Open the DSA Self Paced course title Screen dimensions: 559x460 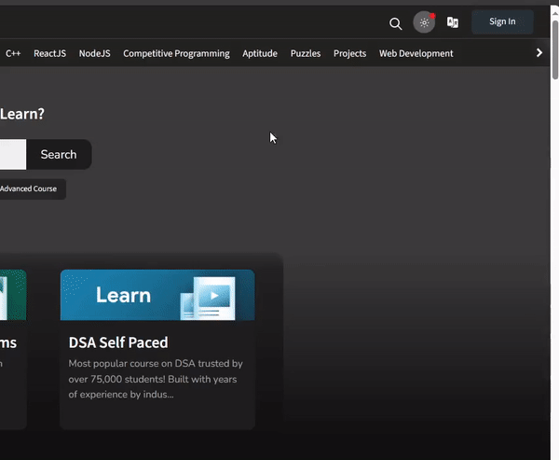118,342
